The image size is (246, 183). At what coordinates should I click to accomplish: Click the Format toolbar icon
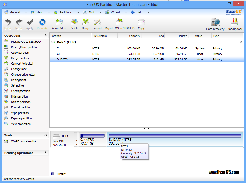point(97,24)
